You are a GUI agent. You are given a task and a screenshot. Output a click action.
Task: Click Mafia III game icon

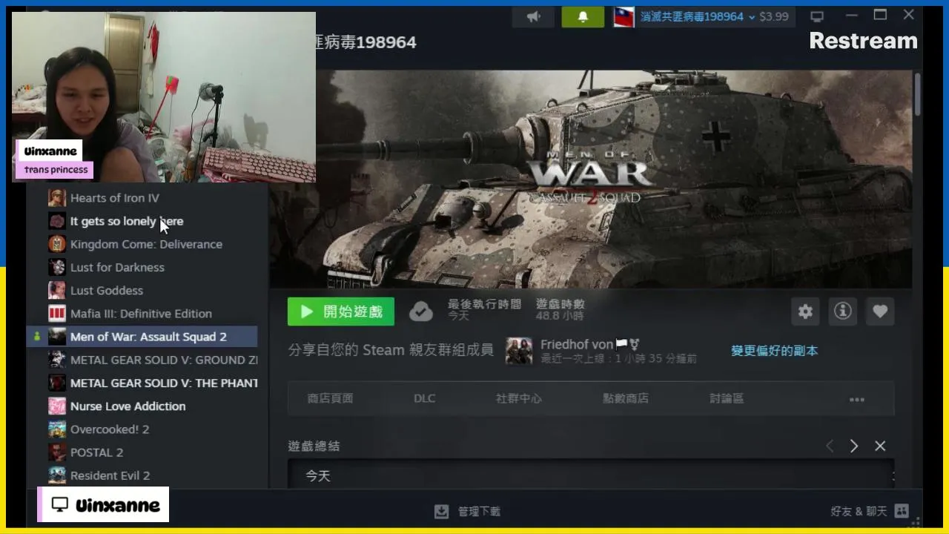tap(57, 314)
